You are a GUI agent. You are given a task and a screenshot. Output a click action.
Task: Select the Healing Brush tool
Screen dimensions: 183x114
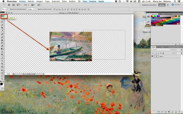2,34
